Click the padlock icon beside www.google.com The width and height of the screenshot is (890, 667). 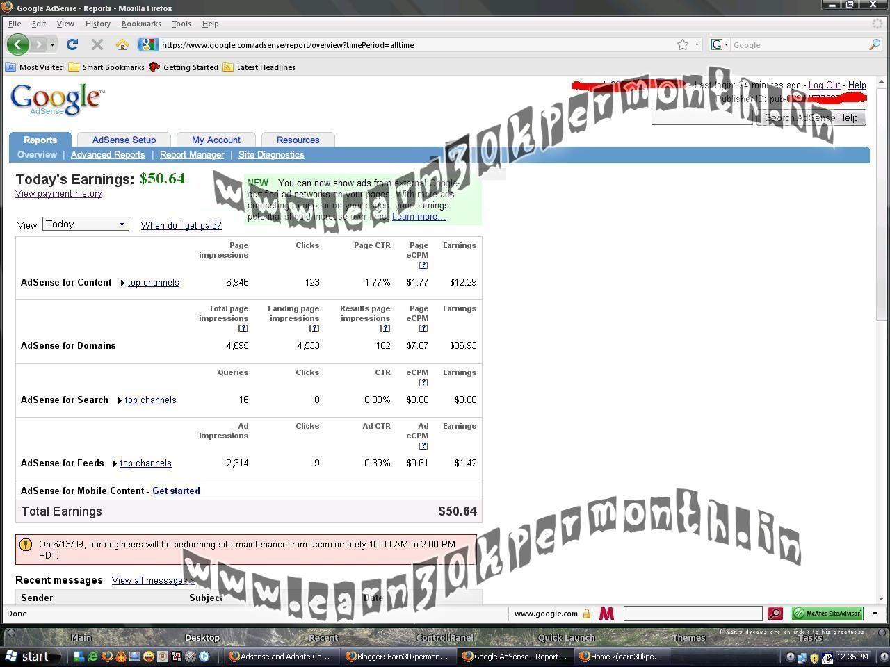587,614
